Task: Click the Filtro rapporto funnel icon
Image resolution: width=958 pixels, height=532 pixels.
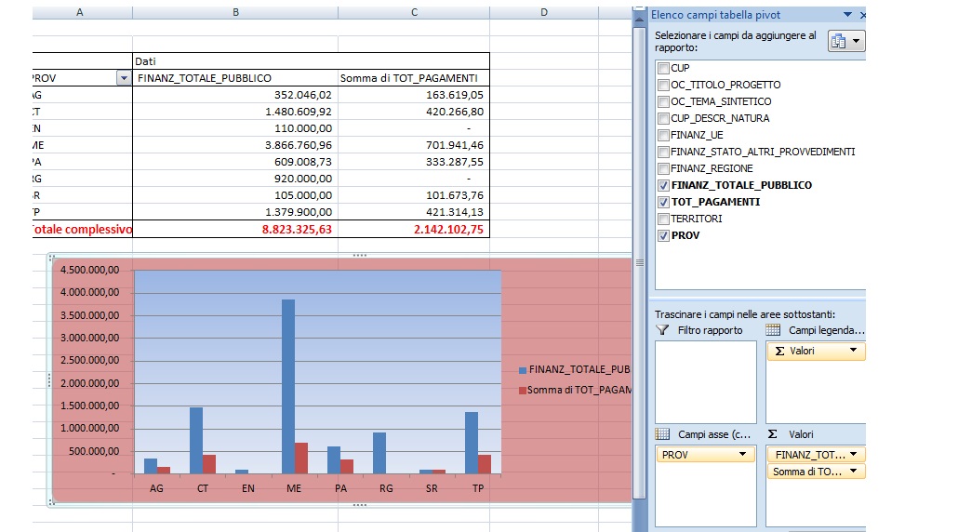Action: tap(662, 330)
